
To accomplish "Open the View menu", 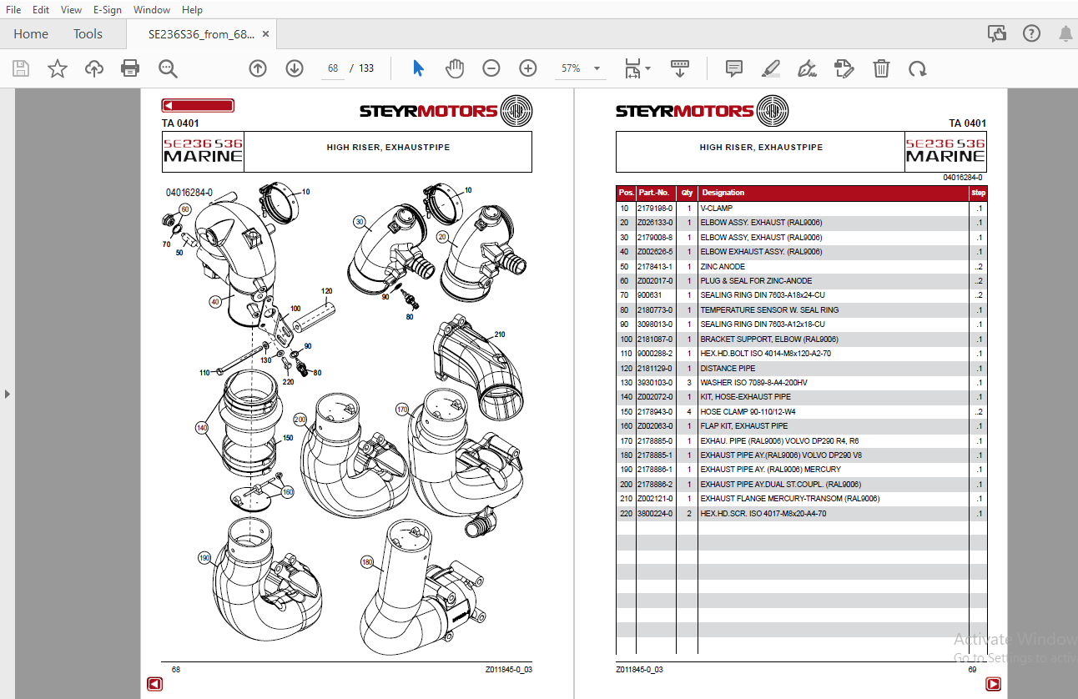I will [x=72, y=9].
